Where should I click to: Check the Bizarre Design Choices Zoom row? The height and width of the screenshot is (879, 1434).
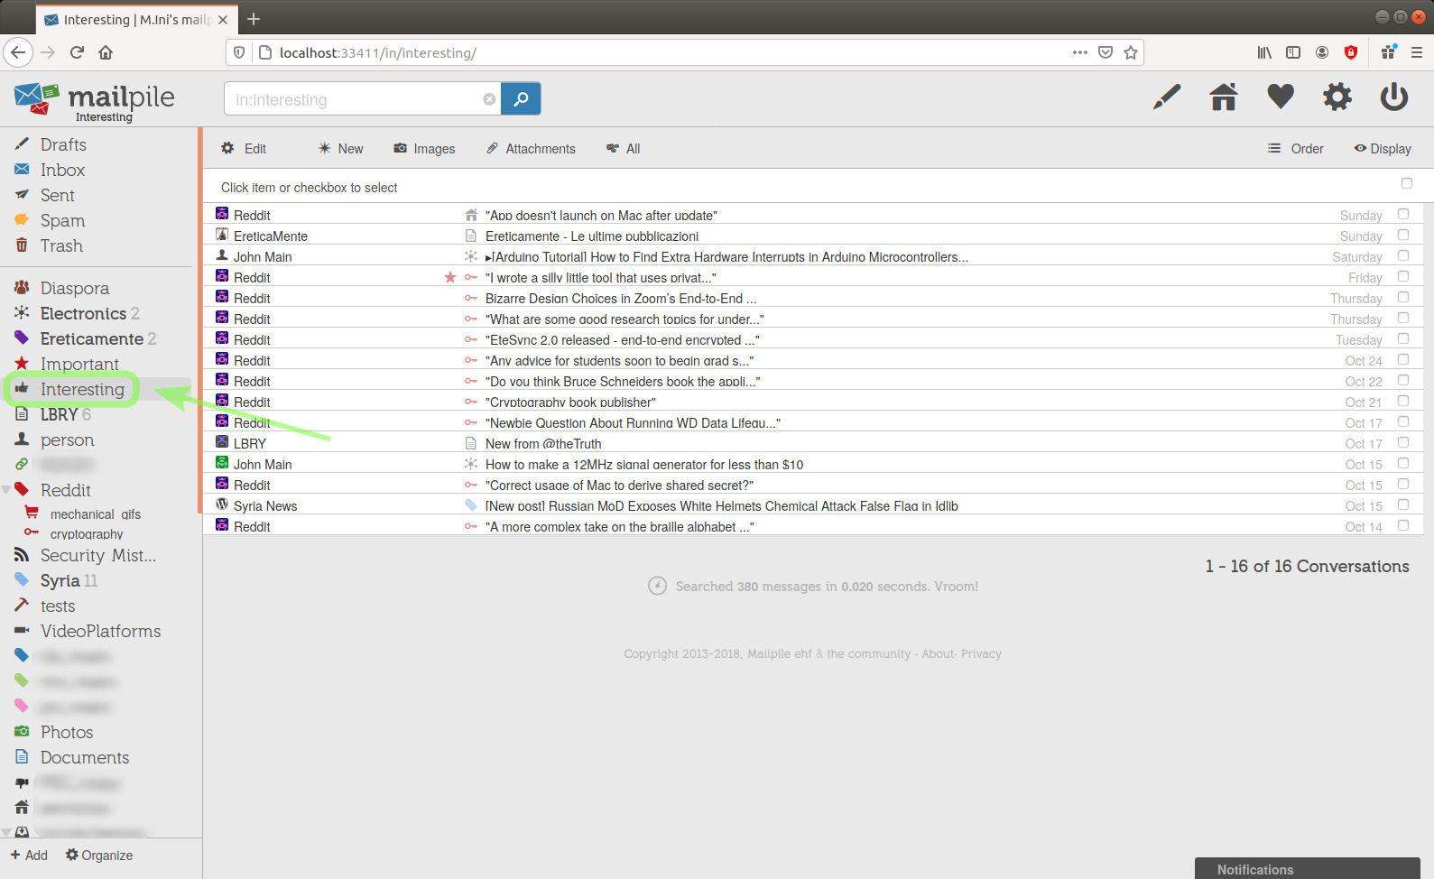(x=1403, y=297)
